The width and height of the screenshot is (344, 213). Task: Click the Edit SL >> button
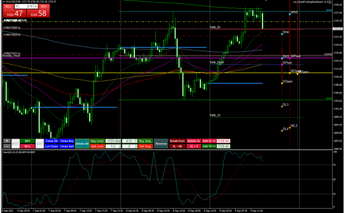pyautogui.click(x=209, y=141)
